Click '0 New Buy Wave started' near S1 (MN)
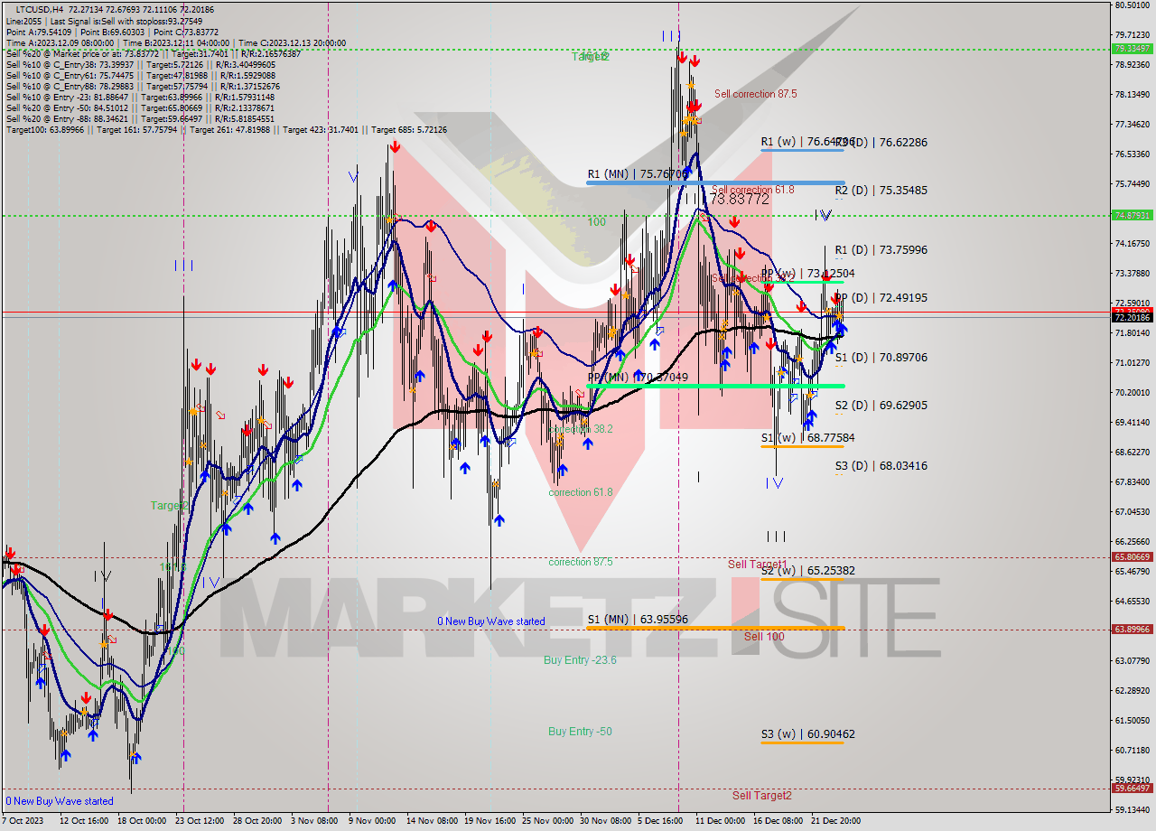1156x831 pixels. [x=491, y=621]
